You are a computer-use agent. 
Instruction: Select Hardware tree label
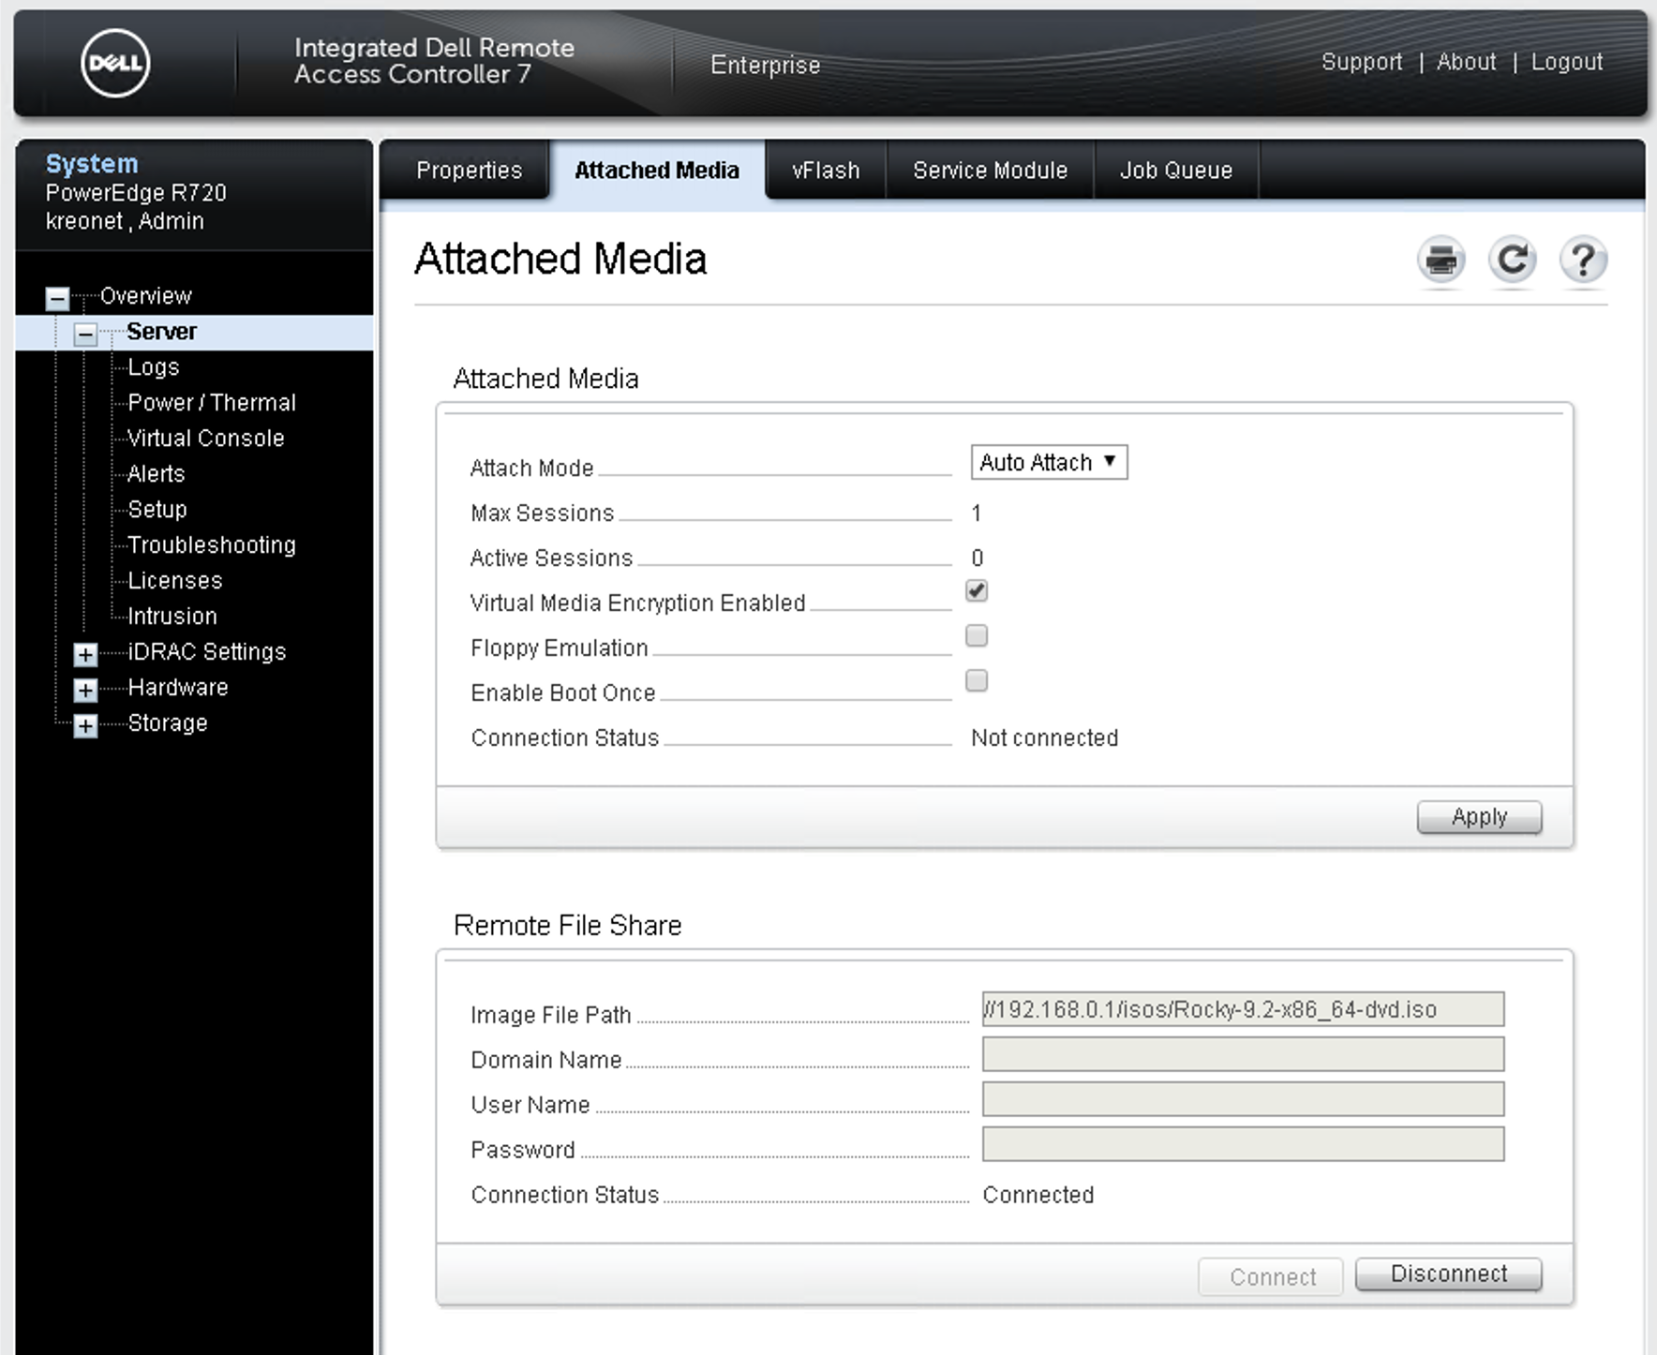point(178,688)
